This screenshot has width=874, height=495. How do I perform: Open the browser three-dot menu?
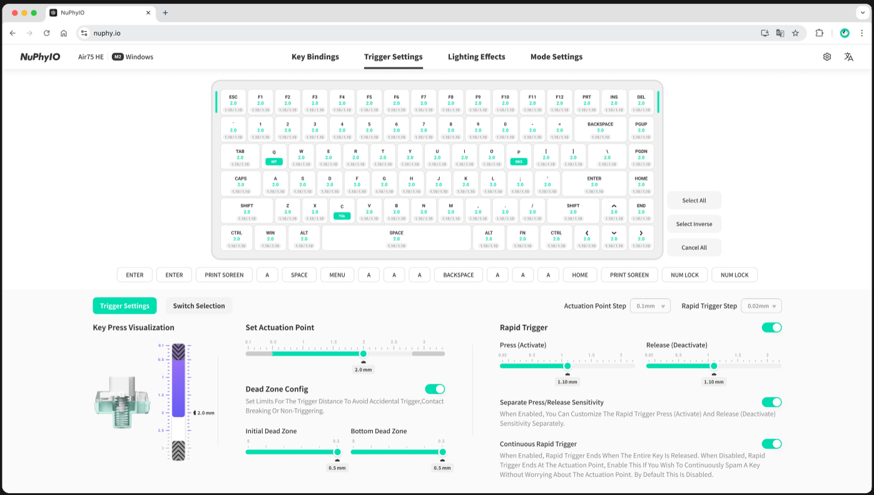861,33
